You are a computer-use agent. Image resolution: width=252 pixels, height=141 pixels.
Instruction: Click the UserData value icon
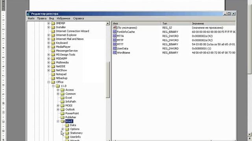point(115,48)
